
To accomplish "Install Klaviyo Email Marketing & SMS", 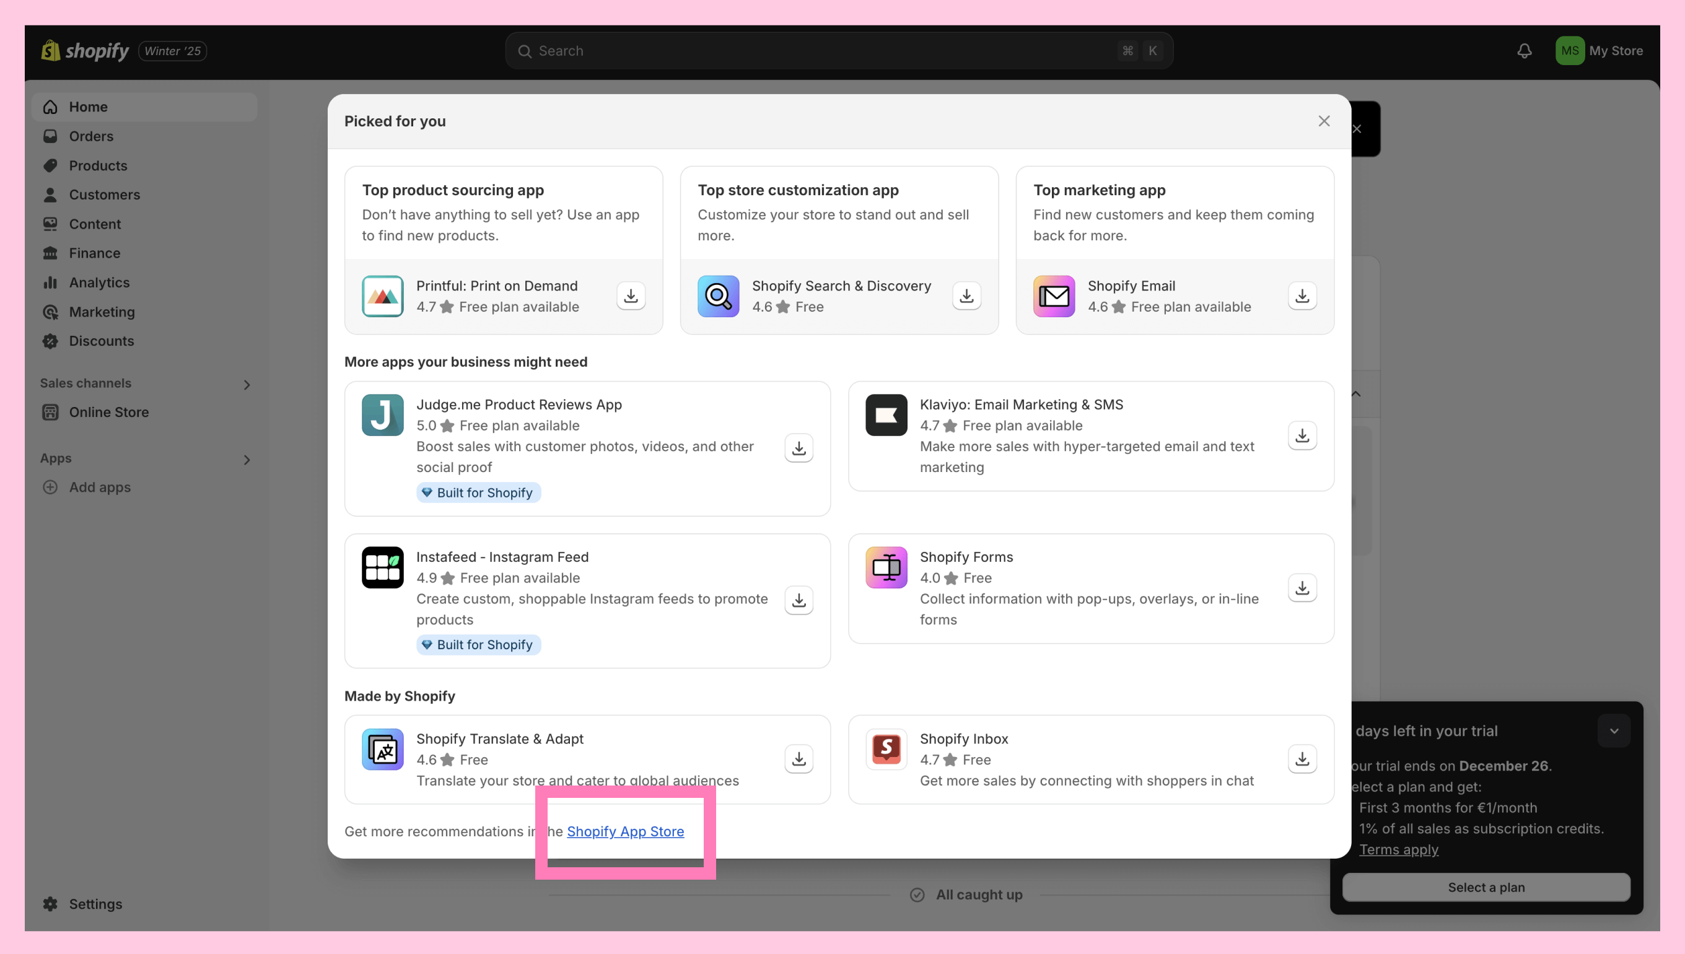I will [1302, 435].
